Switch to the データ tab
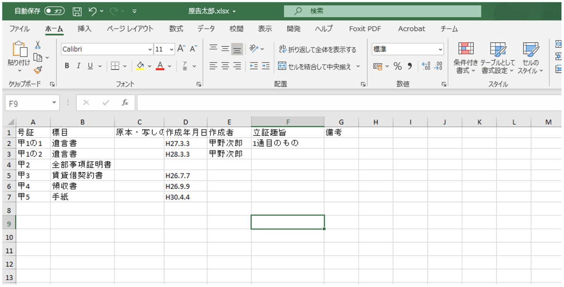Screen dimensions: 564x287 tap(206, 29)
